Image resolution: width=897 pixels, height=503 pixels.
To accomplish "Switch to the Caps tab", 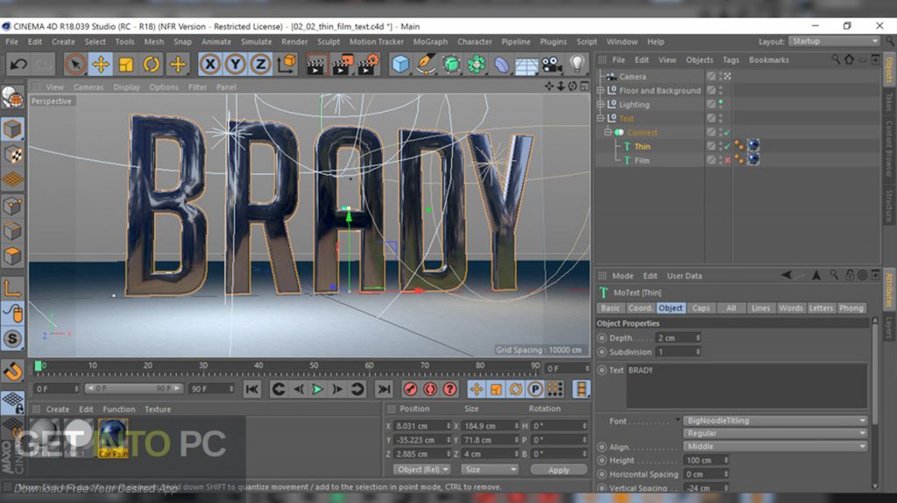I will [x=701, y=308].
